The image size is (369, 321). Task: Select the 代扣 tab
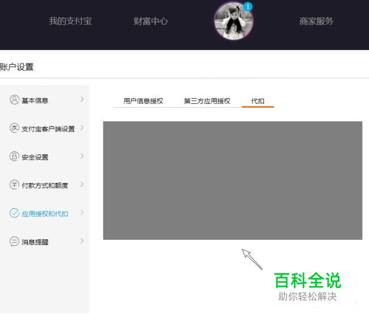(x=258, y=101)
